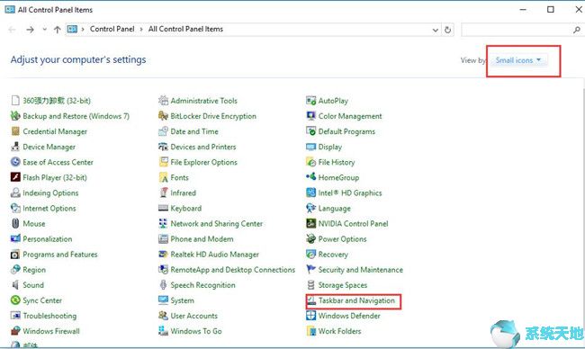Image resolution: width=585 pixels, height=349 pixels.
Task: Click the Administrative Tools icon
Action: 163,101
